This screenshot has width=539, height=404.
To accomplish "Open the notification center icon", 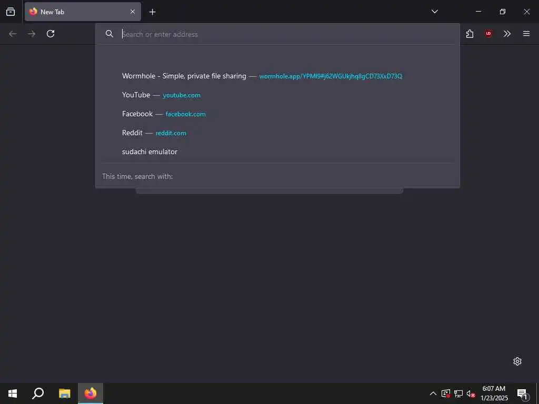I will [522, 393].
